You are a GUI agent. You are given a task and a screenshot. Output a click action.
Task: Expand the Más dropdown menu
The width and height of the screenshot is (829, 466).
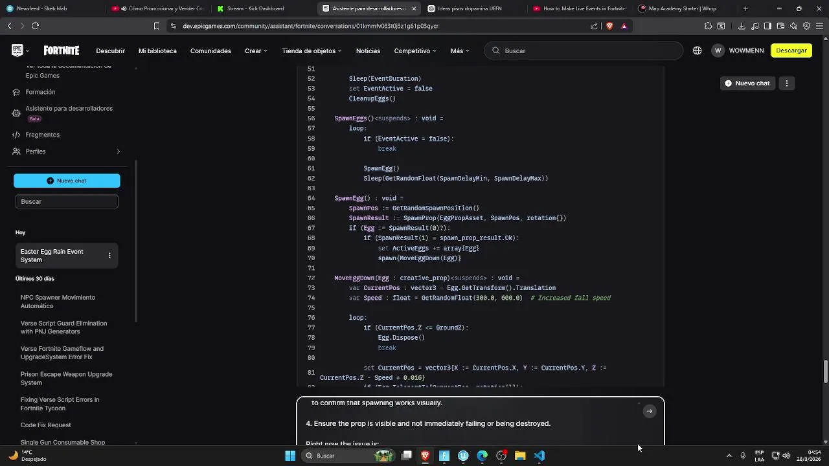tap(460, 50)
